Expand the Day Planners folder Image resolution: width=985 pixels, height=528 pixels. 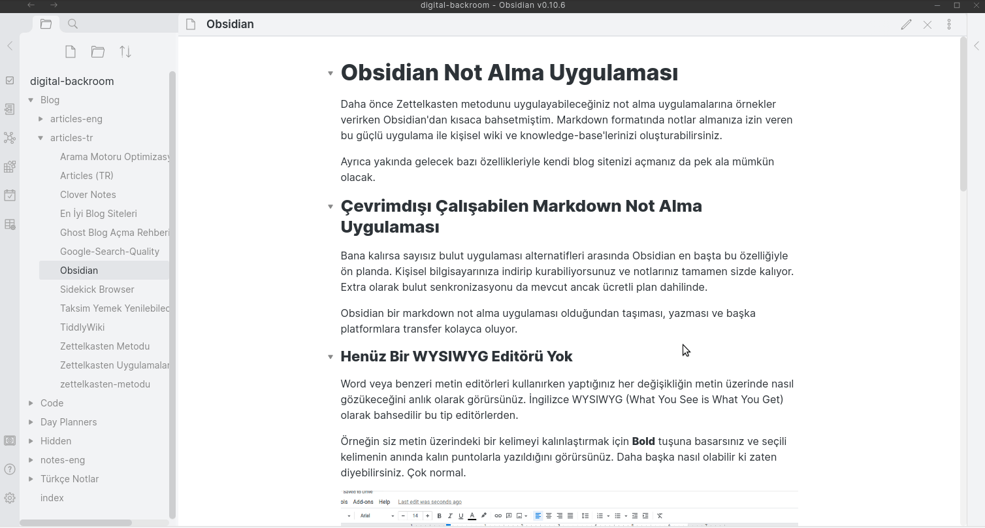31,422
